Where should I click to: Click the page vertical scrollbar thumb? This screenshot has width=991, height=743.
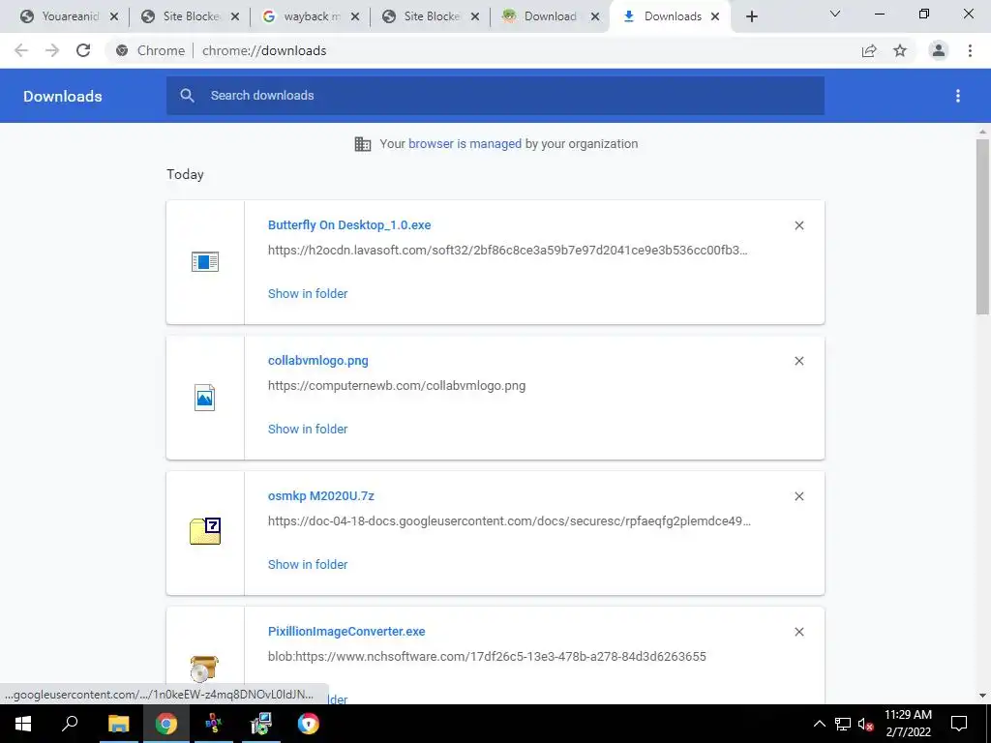982,226
